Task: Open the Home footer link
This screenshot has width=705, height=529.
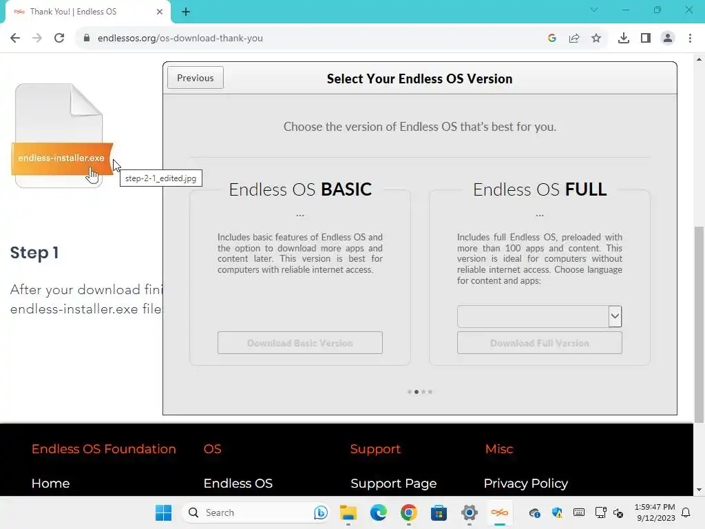Action: 50,483
